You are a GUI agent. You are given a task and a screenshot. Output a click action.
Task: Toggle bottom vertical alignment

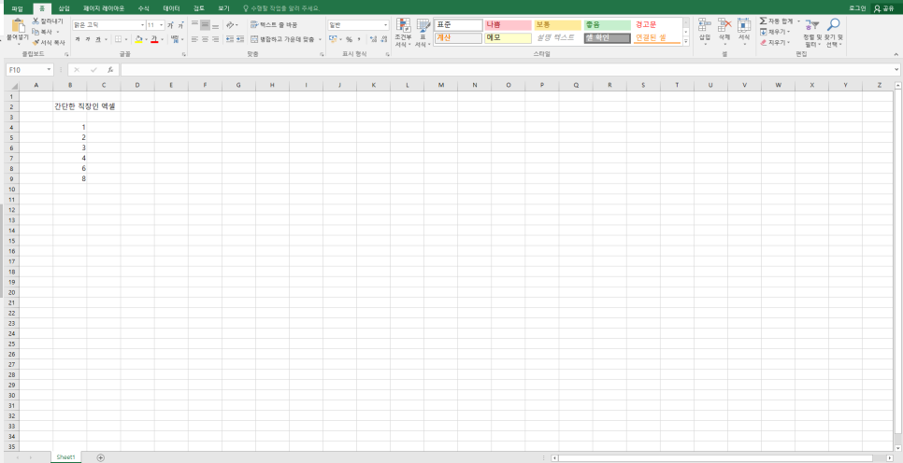point(215,25)
